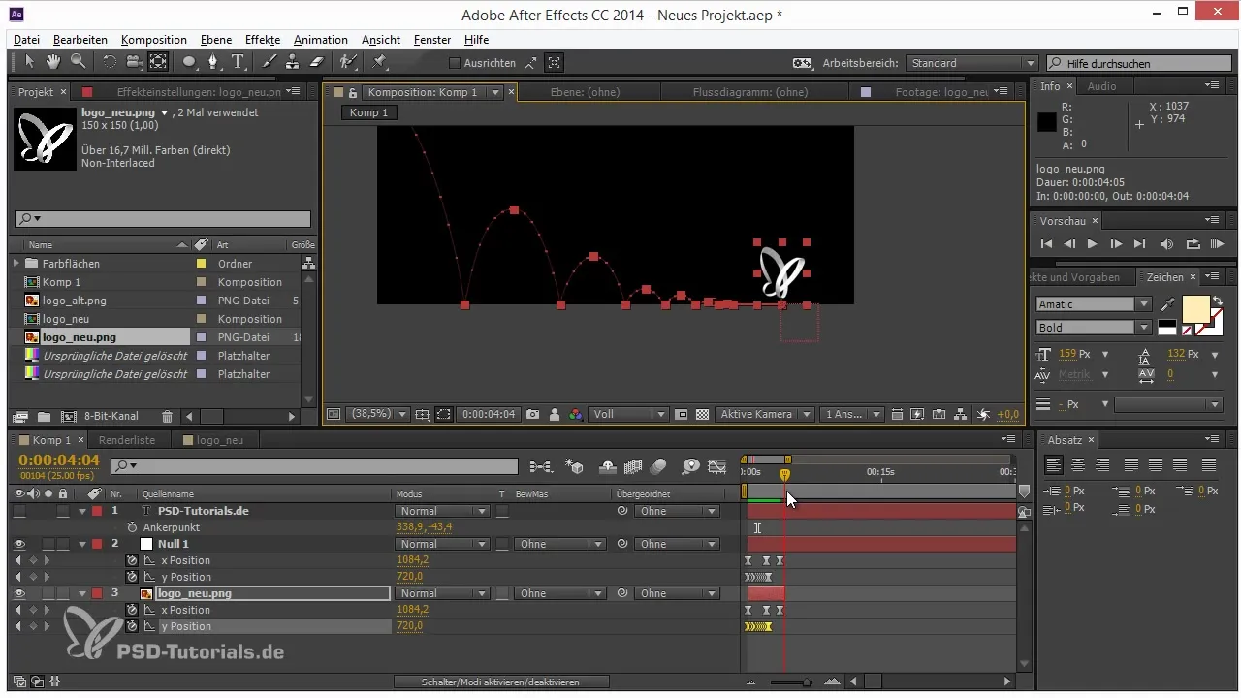Open the composition flowchart icon in viewer
The image size is (1241, 698).
click(x=961, y=414)
